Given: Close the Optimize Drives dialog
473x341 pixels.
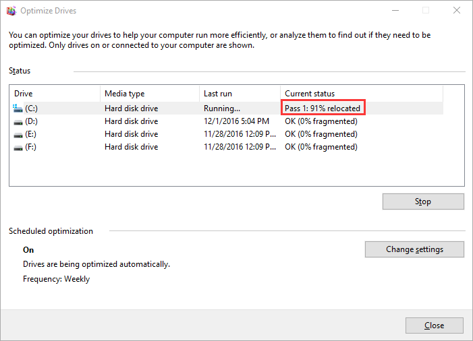Looking at the screenshot, I should pos(434,325).
